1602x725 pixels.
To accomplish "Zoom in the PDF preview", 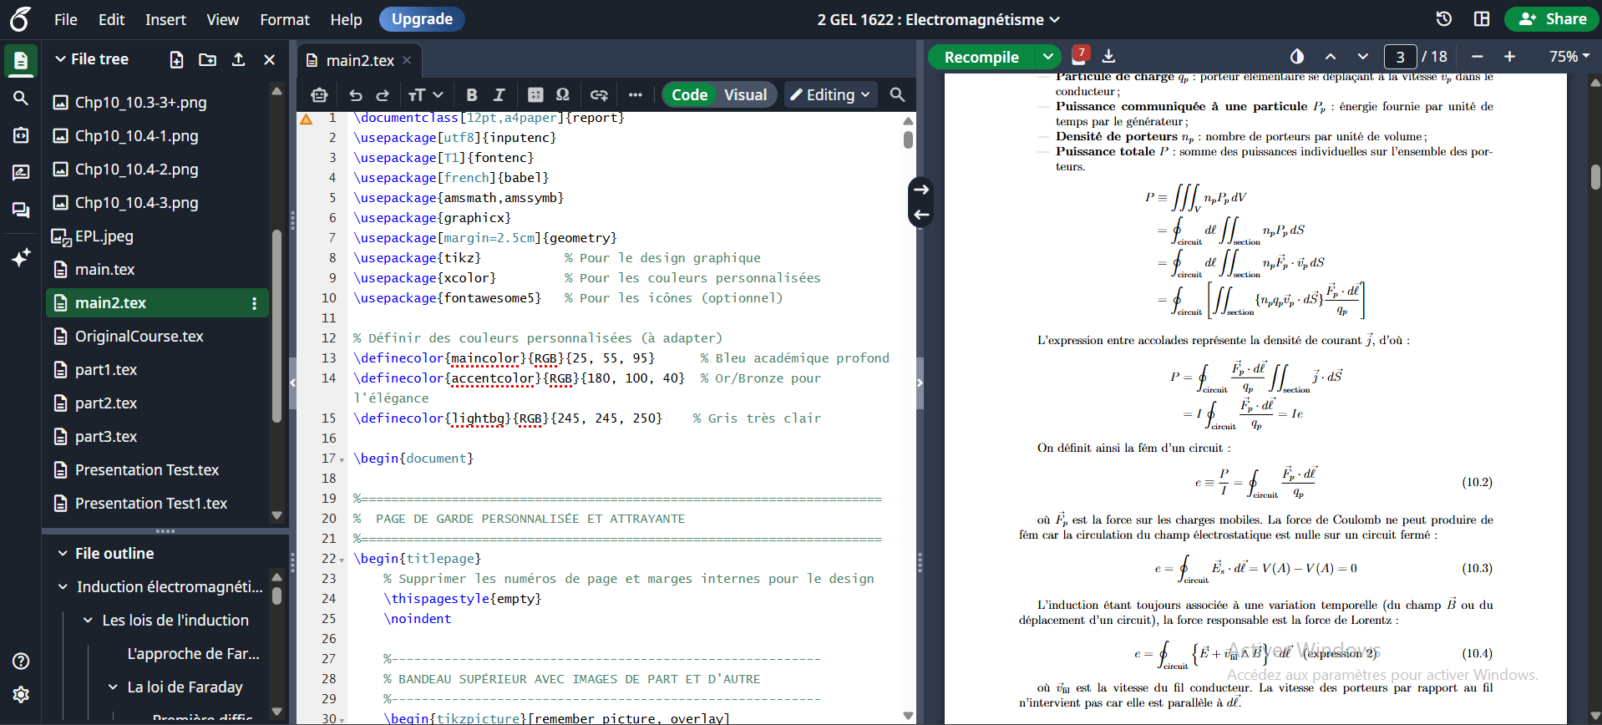I will coord(1509,56).
